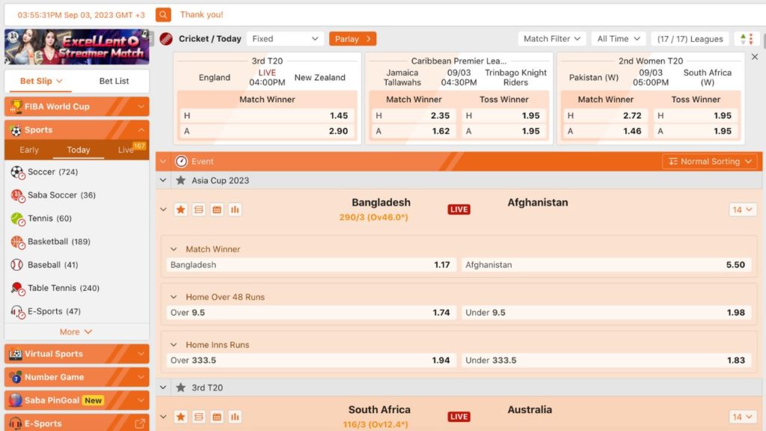Screen dimensions: 766x431
Task: Expand the Number Game menu
Action: [x=77, y=377]
